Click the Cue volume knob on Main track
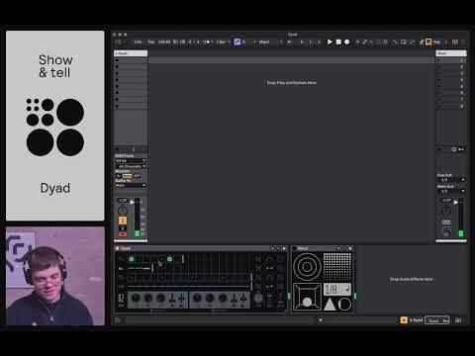The height and width of the screenshot is (356, 475). tap(446, 231)
